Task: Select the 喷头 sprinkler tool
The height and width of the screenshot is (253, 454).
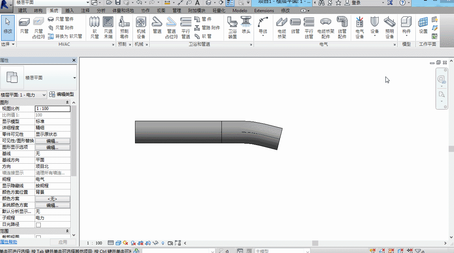Action: [x=246, y=26]
